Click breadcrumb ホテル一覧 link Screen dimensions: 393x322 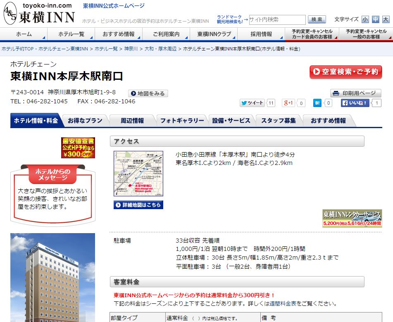(x=106, y=49)
